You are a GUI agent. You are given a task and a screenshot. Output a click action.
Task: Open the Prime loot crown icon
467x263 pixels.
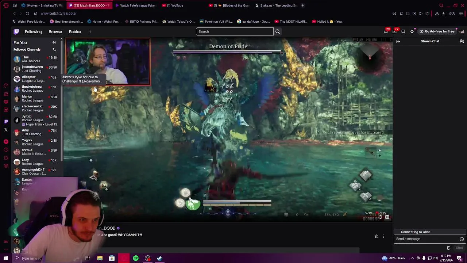(386, 31)
